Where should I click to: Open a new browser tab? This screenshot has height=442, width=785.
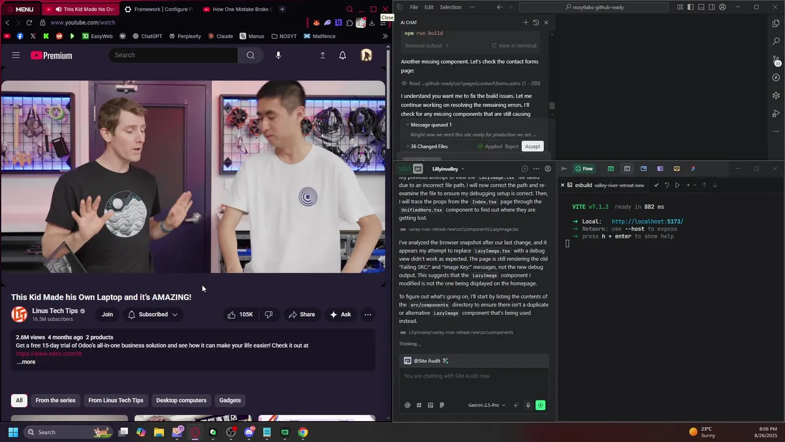282,9
